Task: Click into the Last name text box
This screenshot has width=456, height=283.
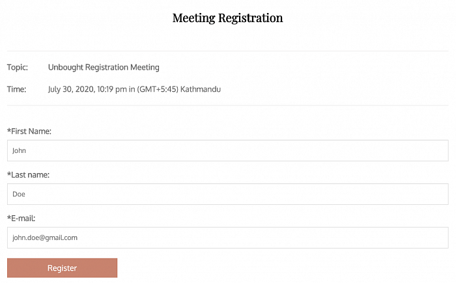Action: coord(228,194)
